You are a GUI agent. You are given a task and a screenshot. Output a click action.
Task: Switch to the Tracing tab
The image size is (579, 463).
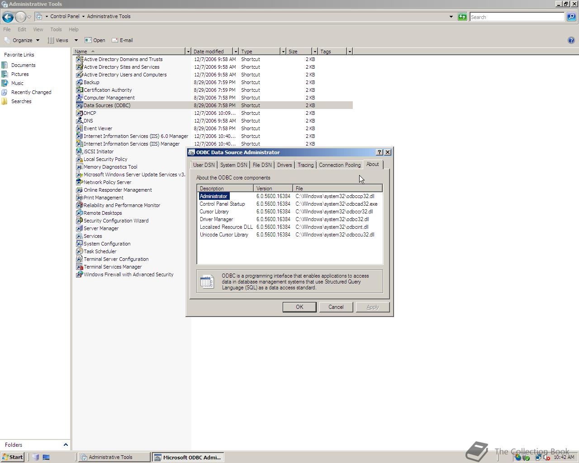(x=306, y=165)
